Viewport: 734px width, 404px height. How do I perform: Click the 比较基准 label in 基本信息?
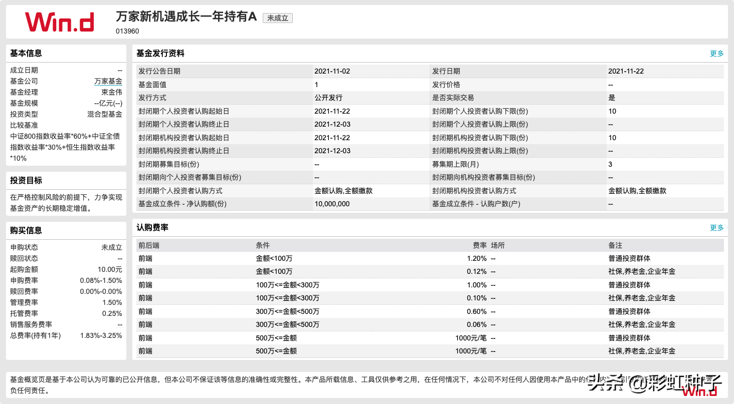(x=24, y=125)
